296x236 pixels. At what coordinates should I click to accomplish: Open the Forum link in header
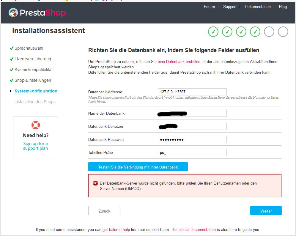pyautogui.click(x=209, y=7)
